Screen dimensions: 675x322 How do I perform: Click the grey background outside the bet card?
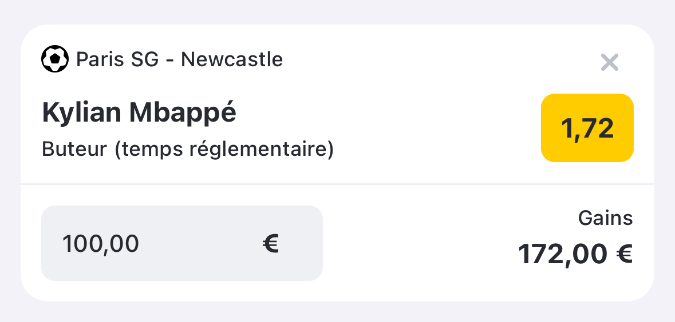click(338, 11)
